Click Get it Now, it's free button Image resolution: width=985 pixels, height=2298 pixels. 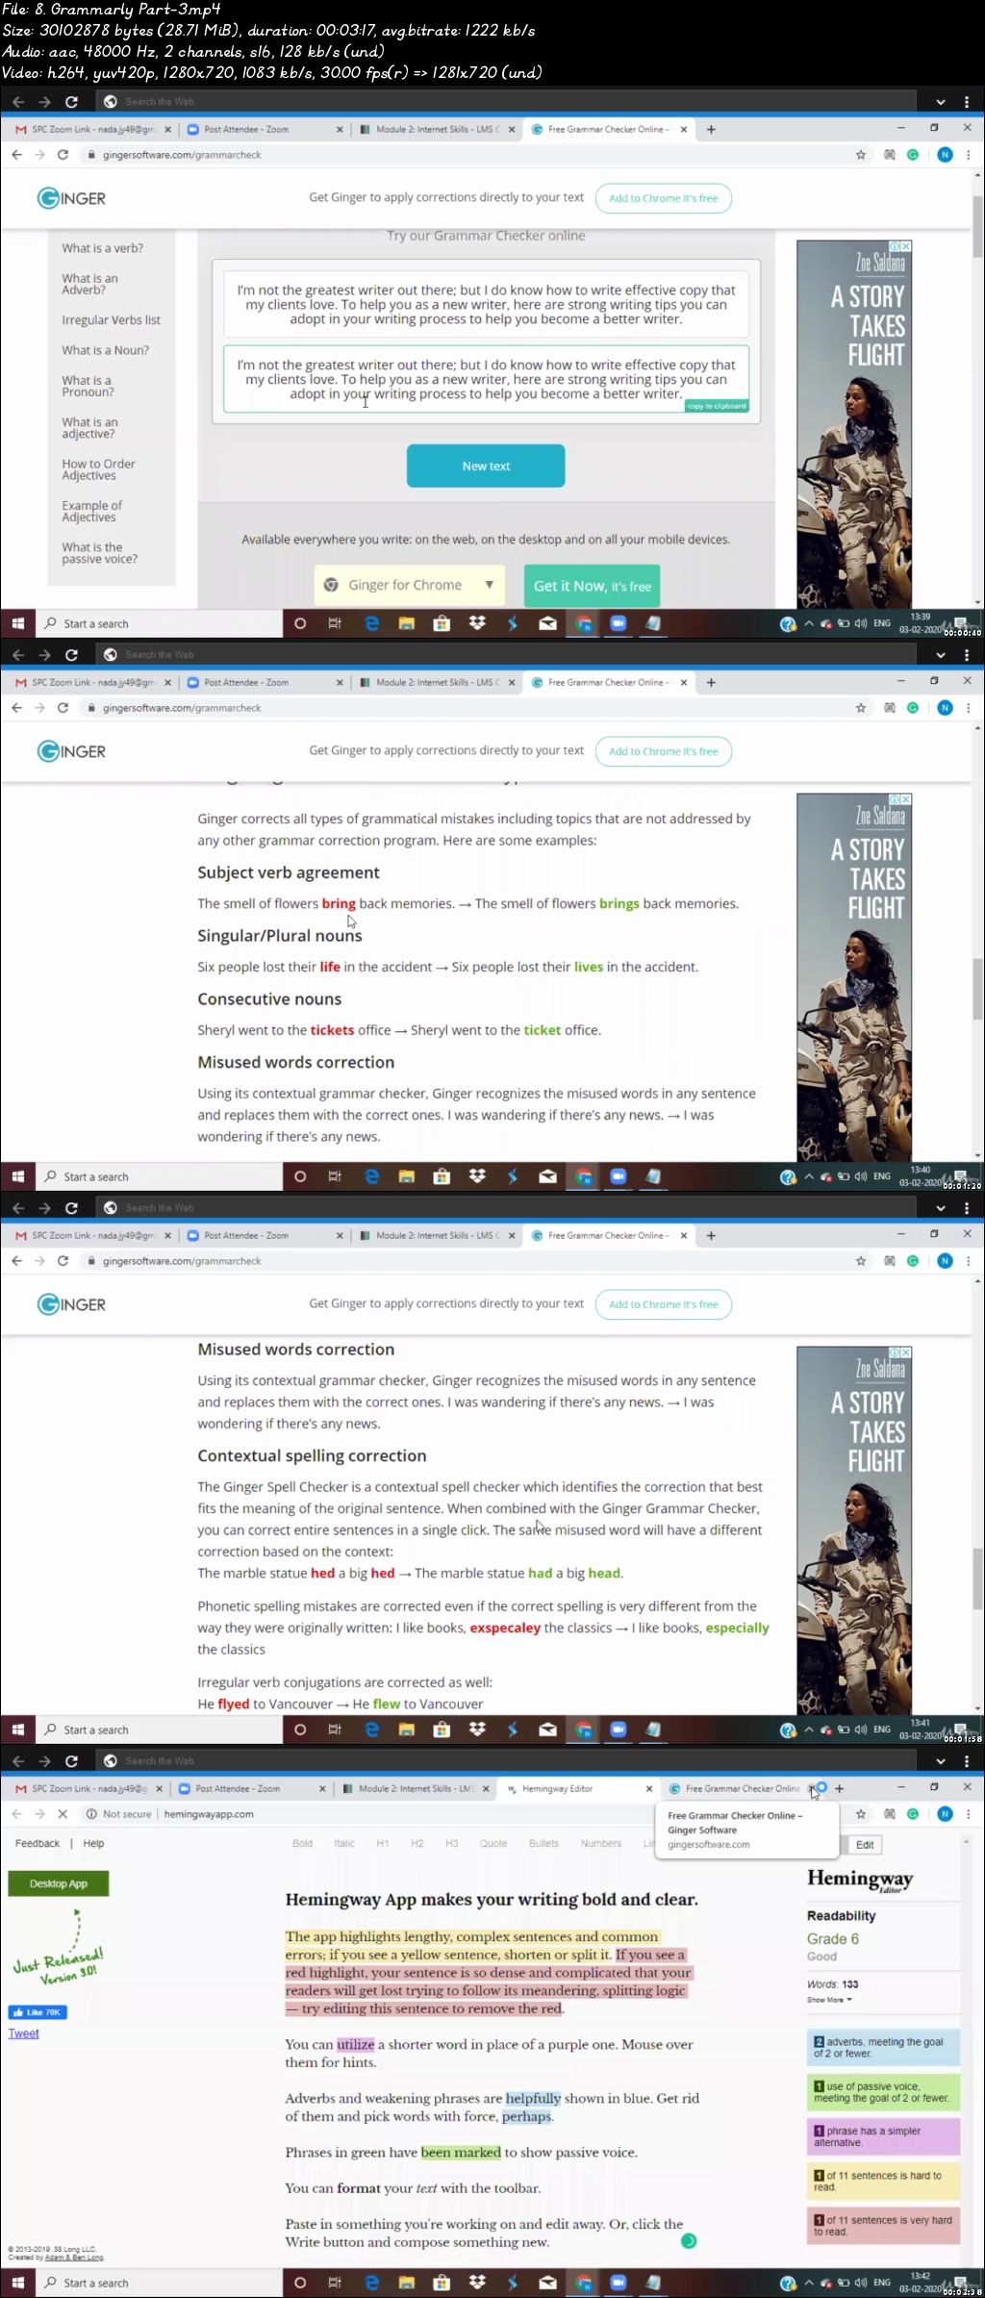pos(593,586)
